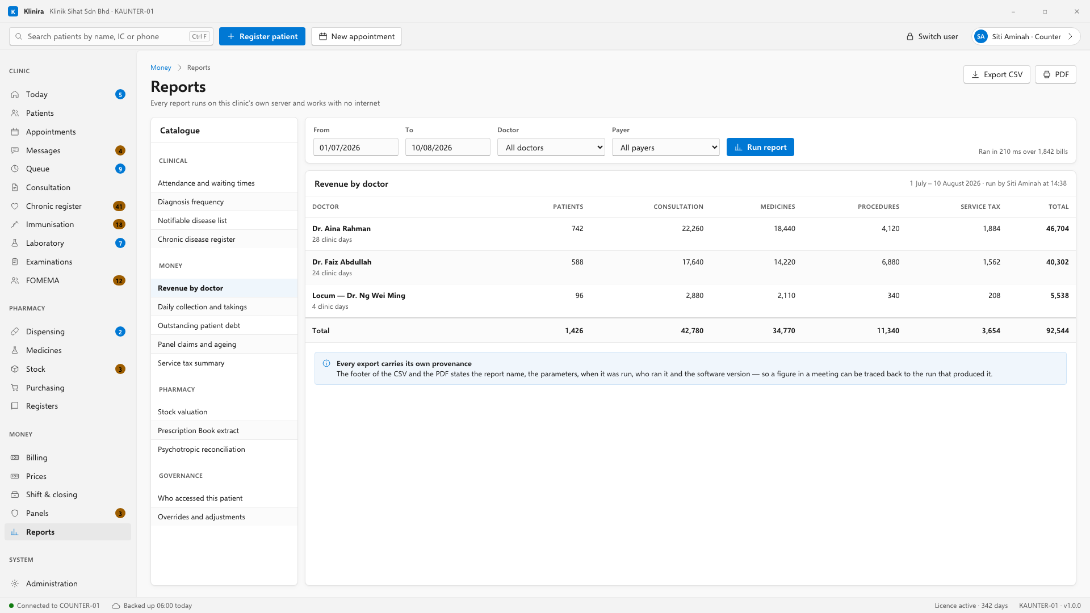
Task: Click PDF export button
Action: pyautogui.click(x=1055, y=74)
